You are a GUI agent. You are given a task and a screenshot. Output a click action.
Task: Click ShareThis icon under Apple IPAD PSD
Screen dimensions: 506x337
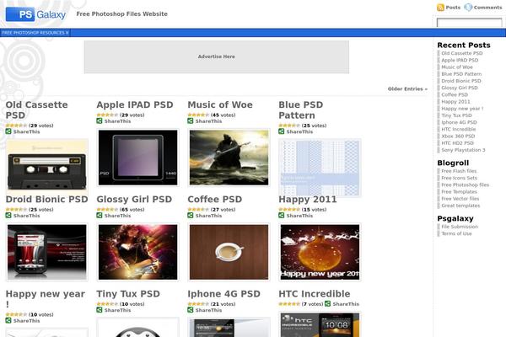coord(100,121)
